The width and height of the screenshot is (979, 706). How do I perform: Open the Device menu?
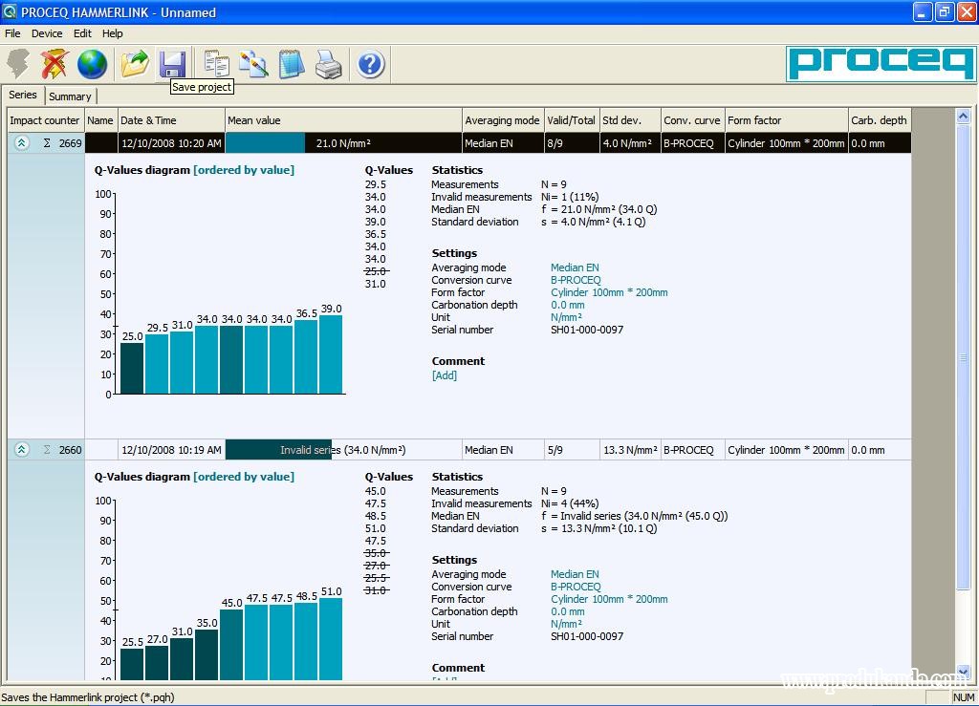point(47,33)
